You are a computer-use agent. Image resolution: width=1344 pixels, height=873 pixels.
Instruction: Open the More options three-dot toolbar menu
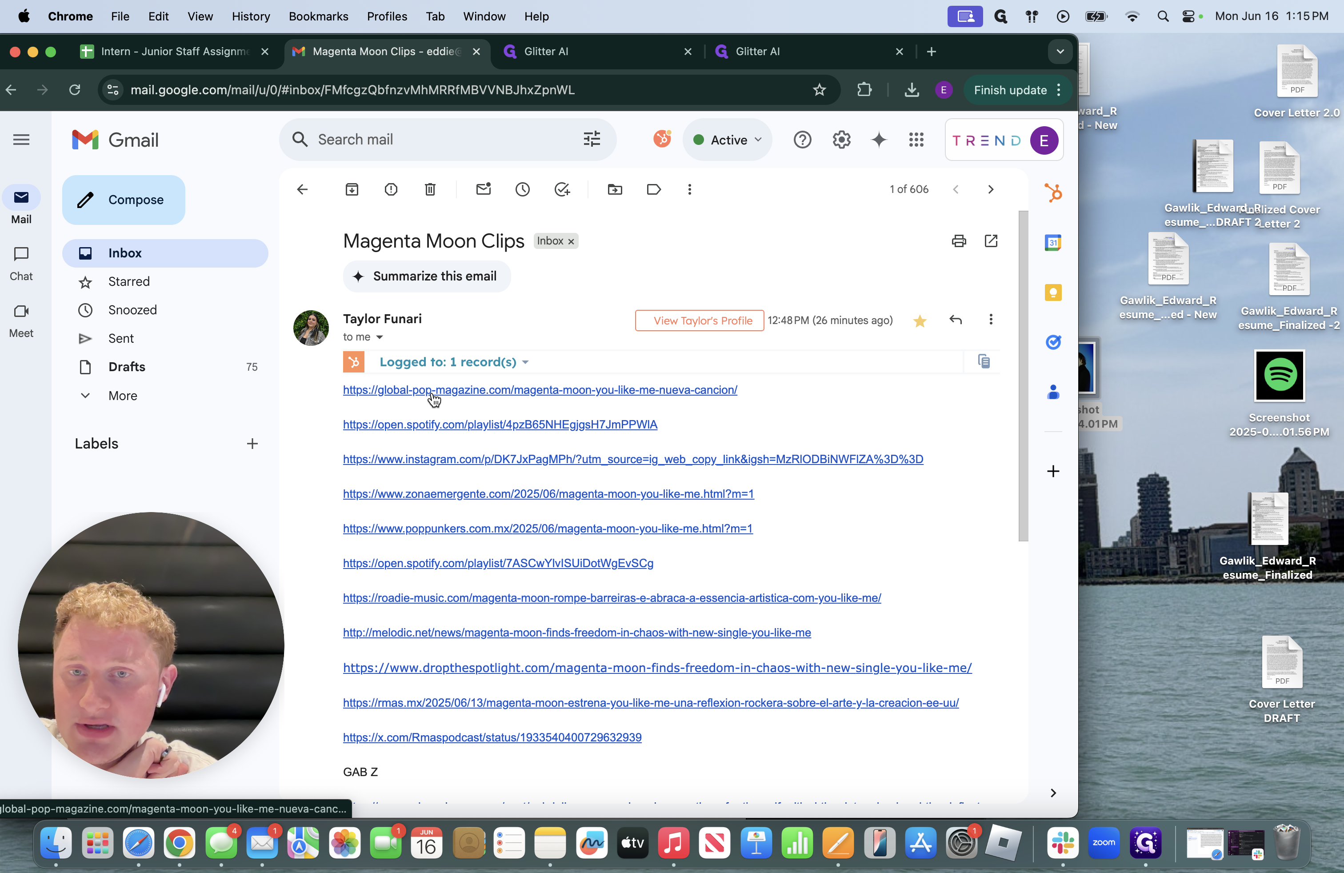689,189
